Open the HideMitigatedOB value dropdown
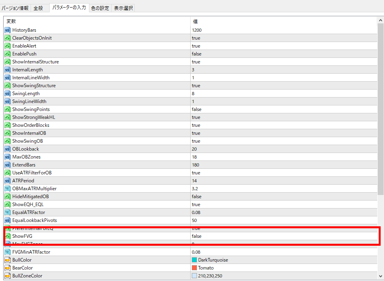This screenshot has width=384, height=281. click(197, 197)
